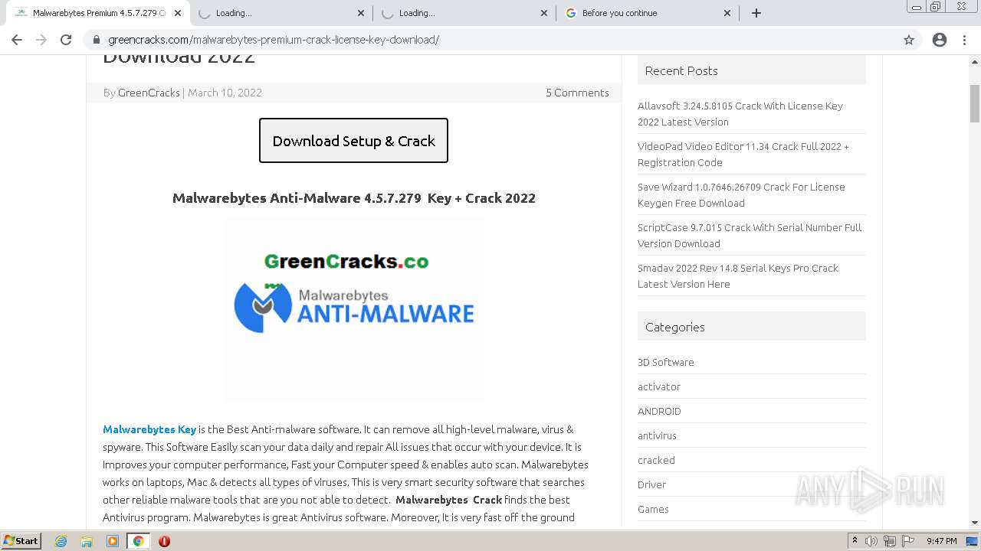Close the second Loading tab
Image resolution: width=981 pixels, height=551 pixels.
[544, 13]
